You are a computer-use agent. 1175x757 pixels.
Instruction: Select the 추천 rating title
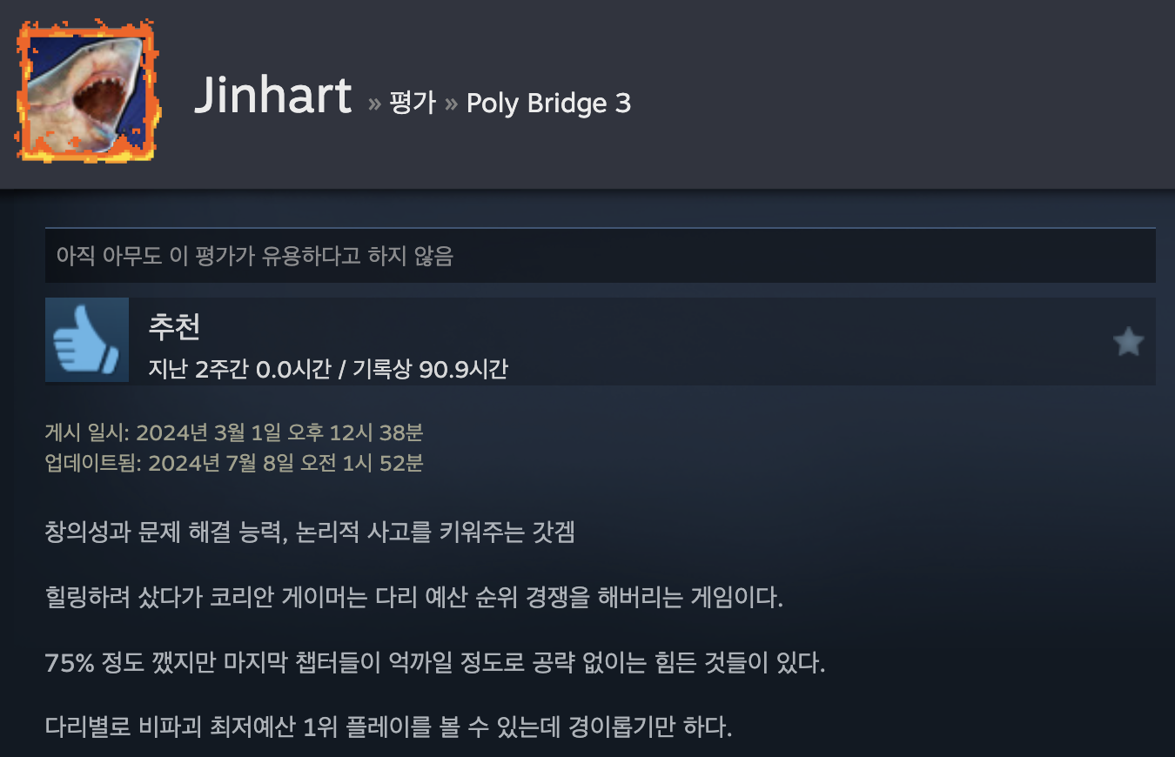pyautogui.click(x=174, y=326)
